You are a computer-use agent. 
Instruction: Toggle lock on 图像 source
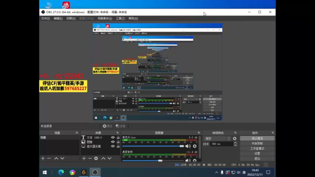[118, 142]
